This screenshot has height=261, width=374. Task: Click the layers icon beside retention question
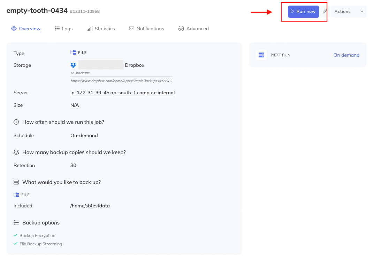pos(16,152)
